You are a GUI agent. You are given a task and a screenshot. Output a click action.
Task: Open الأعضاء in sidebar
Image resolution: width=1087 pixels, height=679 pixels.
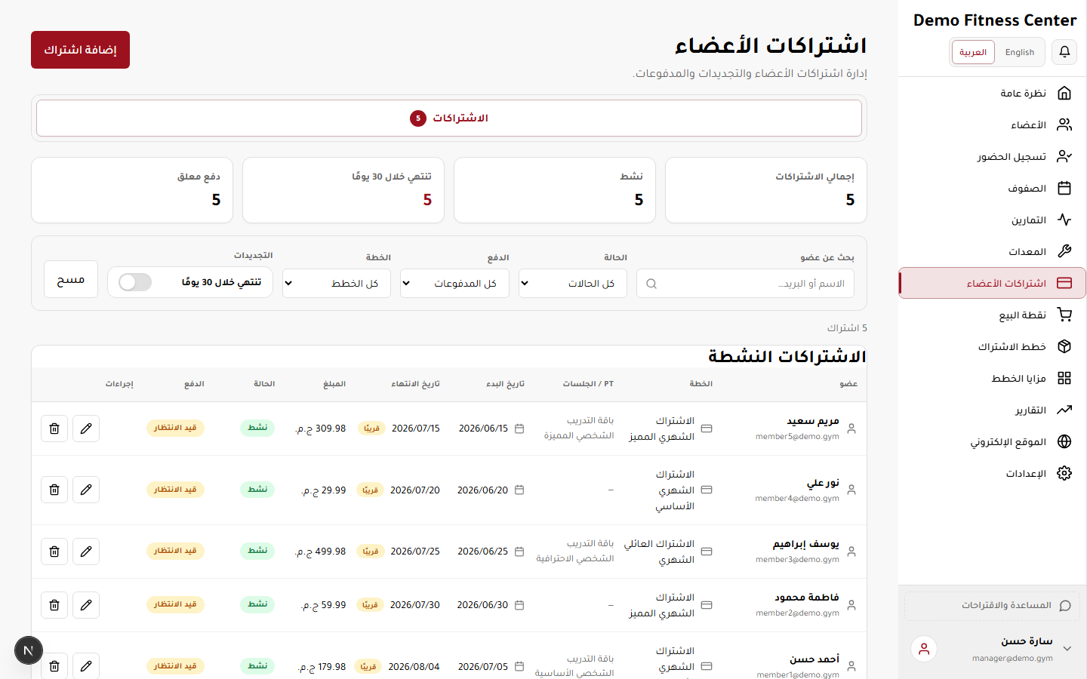tap(992, 124)
